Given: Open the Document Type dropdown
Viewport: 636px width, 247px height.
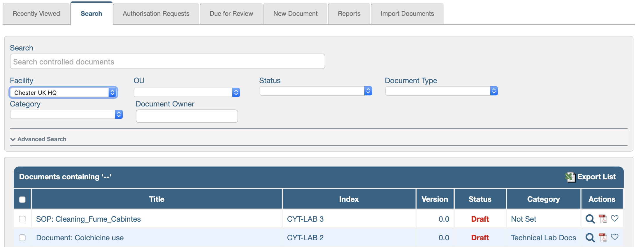Looking at the screenshot, I should 441,91.
